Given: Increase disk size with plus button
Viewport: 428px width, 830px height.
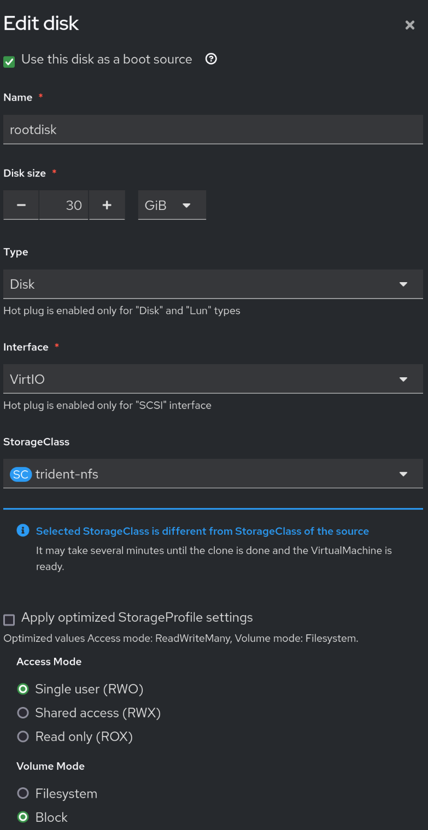Looking at the screenshot, I should point(107,205).
